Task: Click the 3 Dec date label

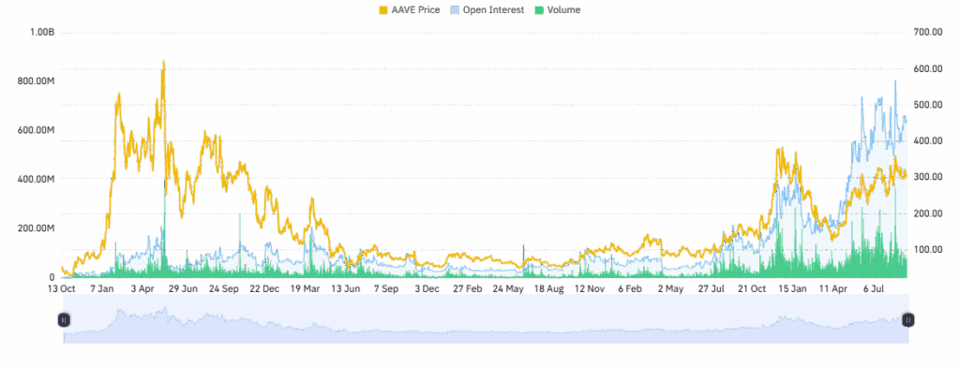Action: click(x=427, y=288)
